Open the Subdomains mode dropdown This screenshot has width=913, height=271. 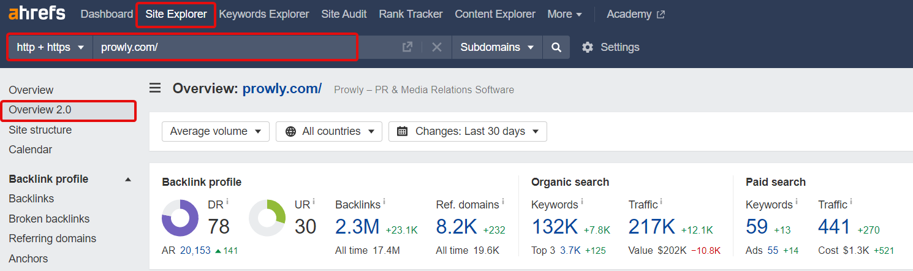tap(497, 47)
